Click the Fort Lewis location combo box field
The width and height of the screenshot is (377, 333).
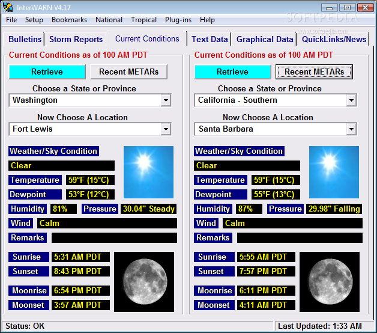point(90,129)
